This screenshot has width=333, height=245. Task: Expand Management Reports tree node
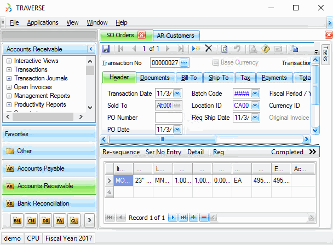[9, 96]
